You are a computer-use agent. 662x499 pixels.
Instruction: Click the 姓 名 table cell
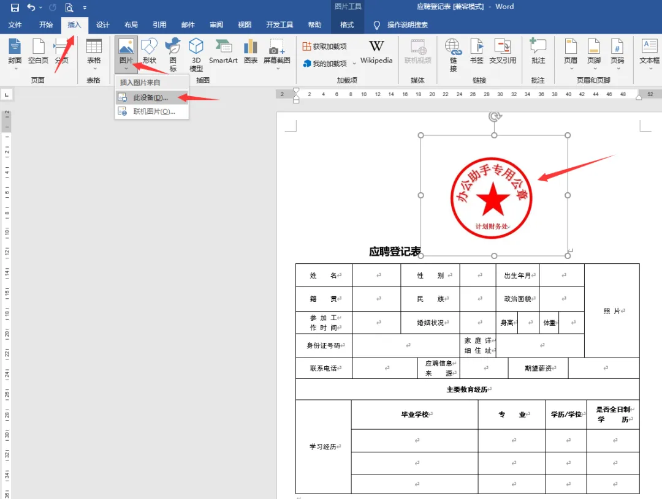pyautogui.click(x=324, y=276)
